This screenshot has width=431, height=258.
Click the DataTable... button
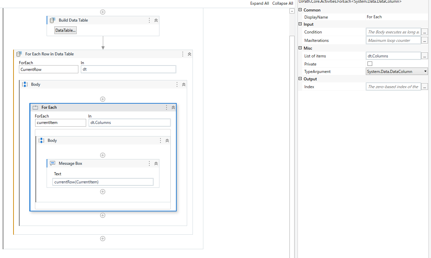(x=66, y=30)
